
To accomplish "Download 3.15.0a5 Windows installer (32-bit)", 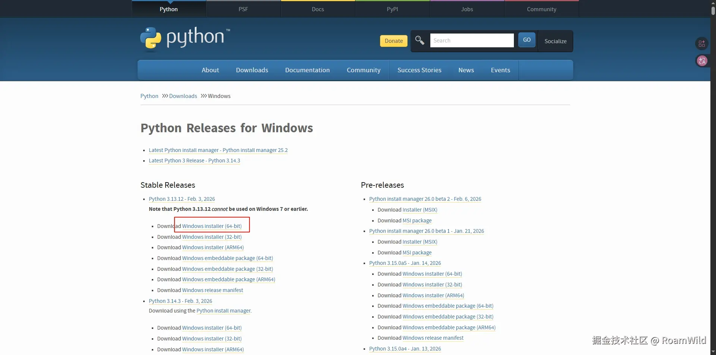I will (432, 285).
